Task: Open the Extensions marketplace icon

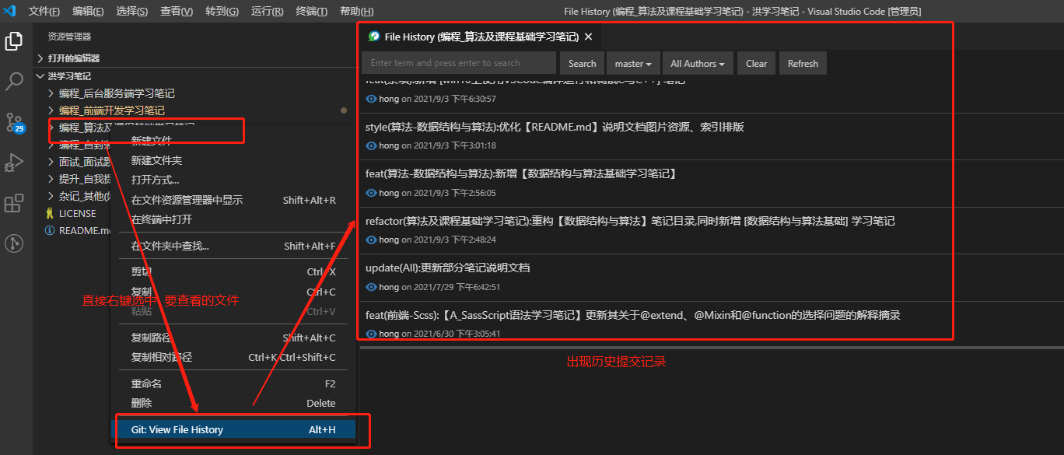Action: click(14, 203)
